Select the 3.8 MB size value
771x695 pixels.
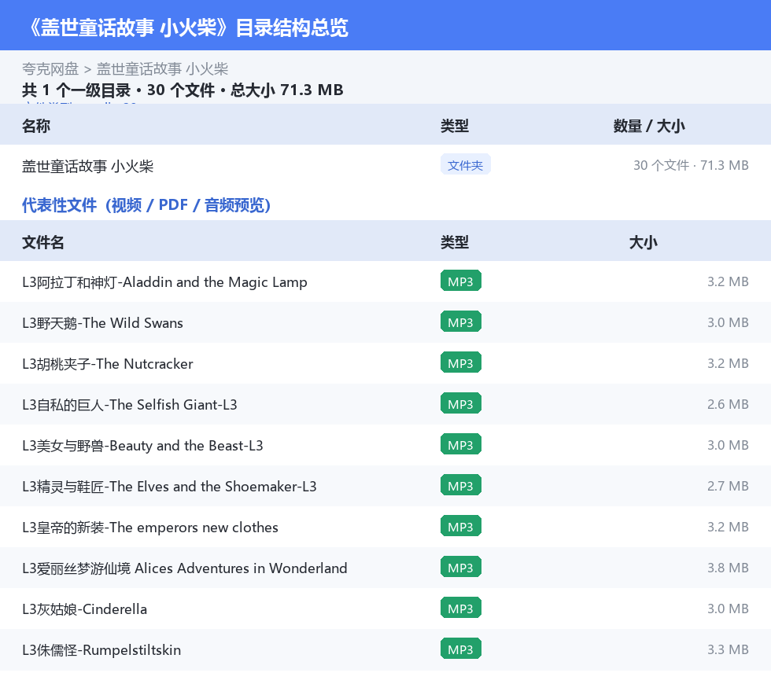tap(728, 568)
